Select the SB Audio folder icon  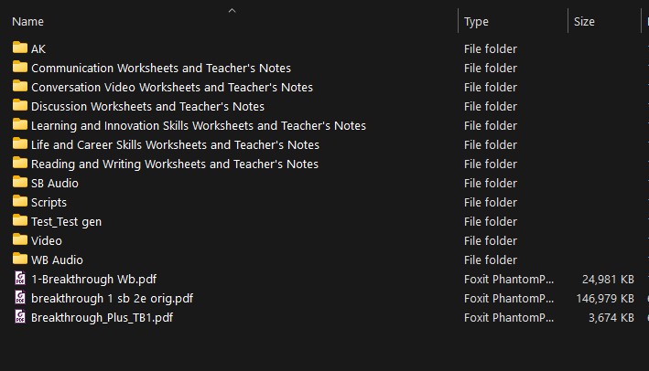20,183
